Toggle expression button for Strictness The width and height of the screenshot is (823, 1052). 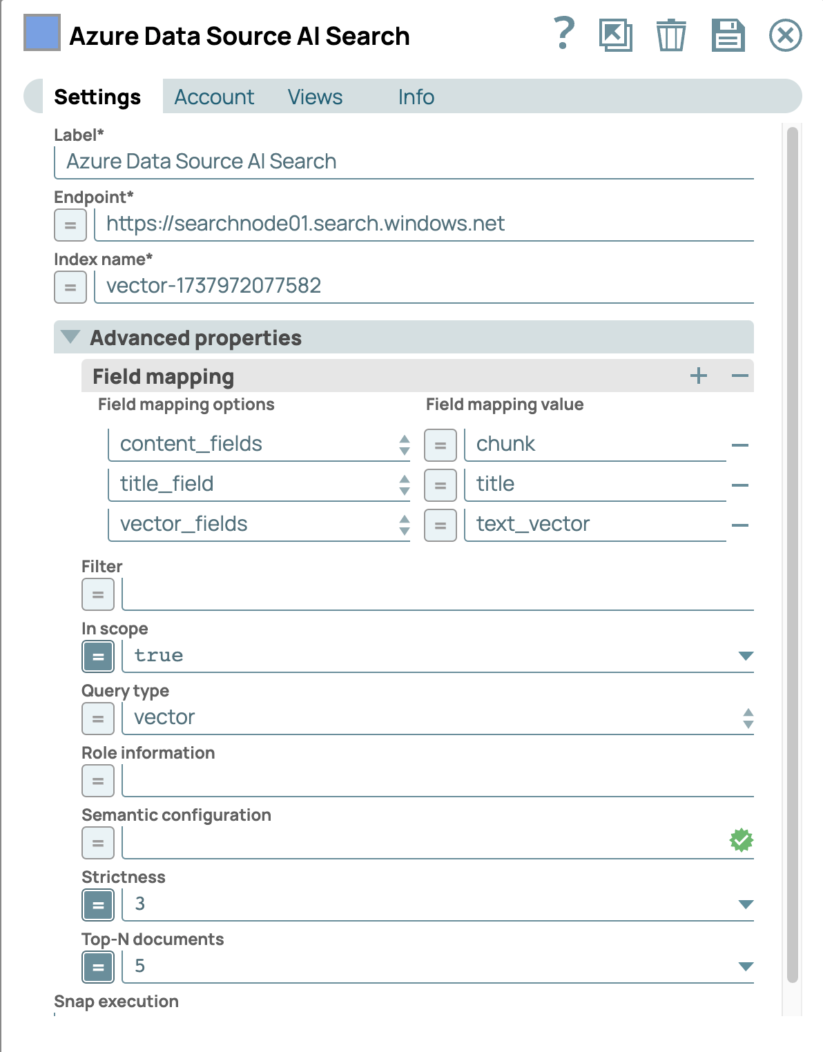[98, 905]
